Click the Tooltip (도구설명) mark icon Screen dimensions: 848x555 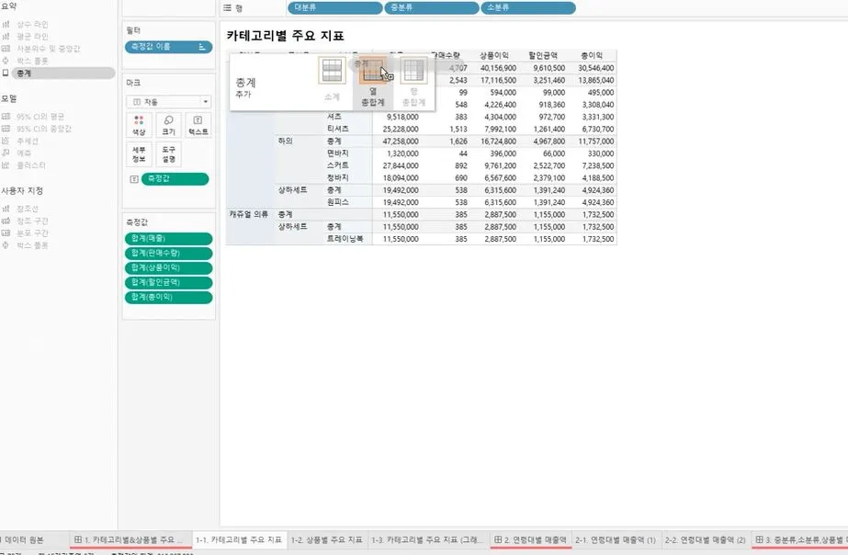(168, 153)
